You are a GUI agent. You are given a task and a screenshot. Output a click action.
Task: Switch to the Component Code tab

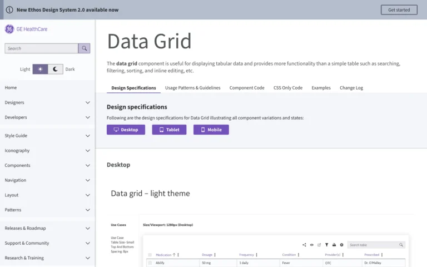[247, 88]
